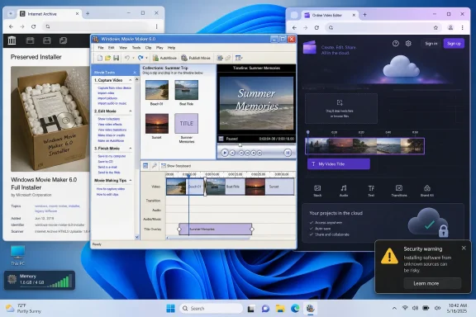Click the Sign in button
The width and height of the screenshot is (476, 317).
pos(431,44)
